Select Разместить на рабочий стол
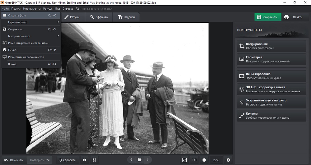 click(30, 57)
